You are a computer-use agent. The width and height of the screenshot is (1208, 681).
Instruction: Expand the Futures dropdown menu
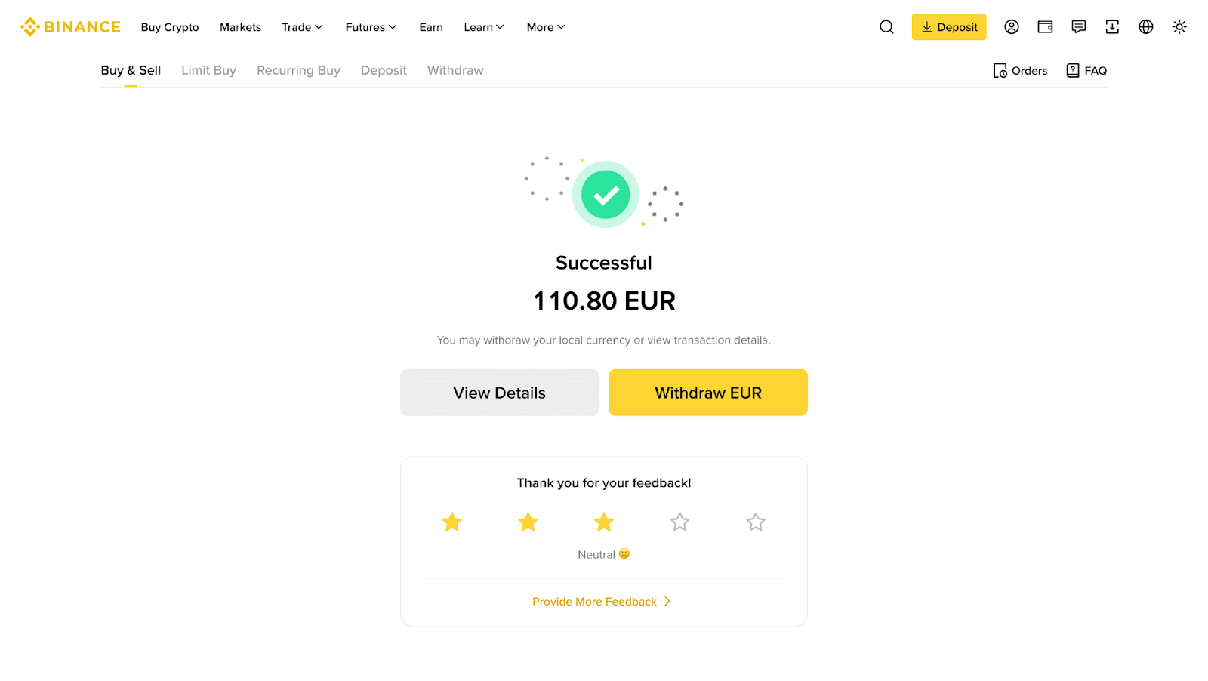click(371, 27)
